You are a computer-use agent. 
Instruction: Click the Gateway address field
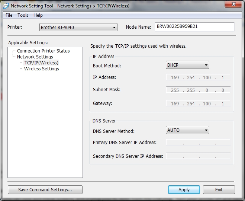198,103
